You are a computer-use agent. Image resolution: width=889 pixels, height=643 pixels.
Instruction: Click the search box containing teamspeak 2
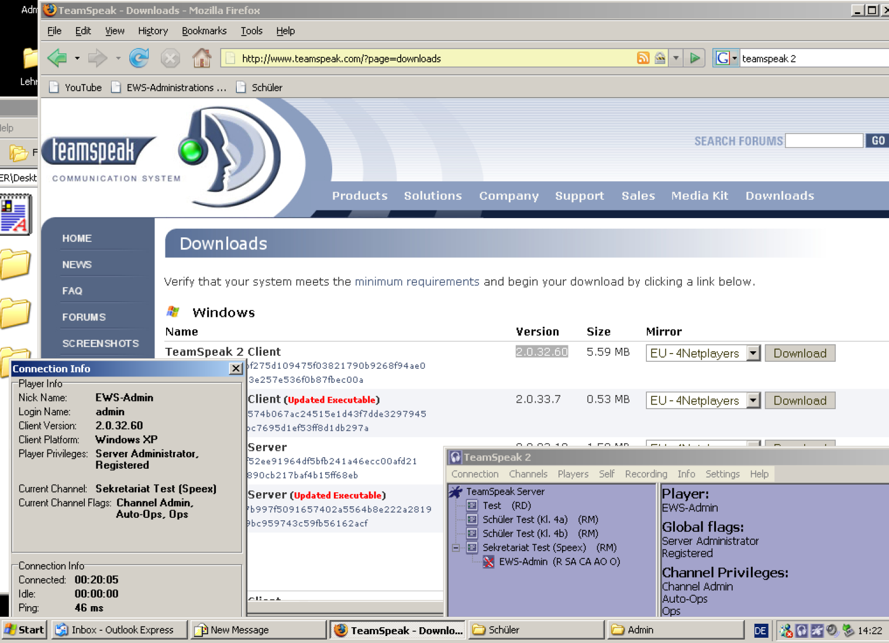pyautogui.click(x=814, y=58)
